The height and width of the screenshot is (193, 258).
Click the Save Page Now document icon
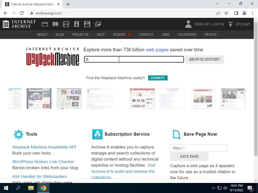(177, 135)
